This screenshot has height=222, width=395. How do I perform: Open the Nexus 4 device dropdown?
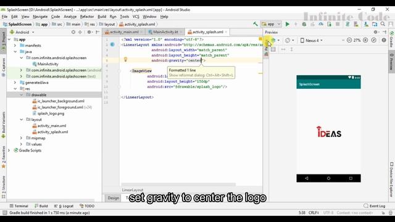pos(311,40)
